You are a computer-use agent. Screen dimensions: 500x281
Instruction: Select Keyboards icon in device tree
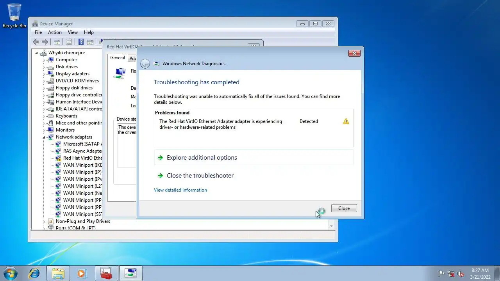coord(50,116)
